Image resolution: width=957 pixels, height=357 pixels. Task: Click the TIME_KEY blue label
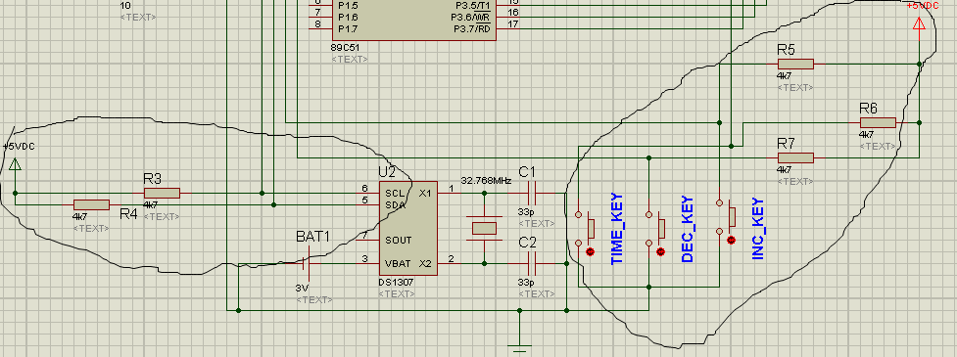pos(616,229)
